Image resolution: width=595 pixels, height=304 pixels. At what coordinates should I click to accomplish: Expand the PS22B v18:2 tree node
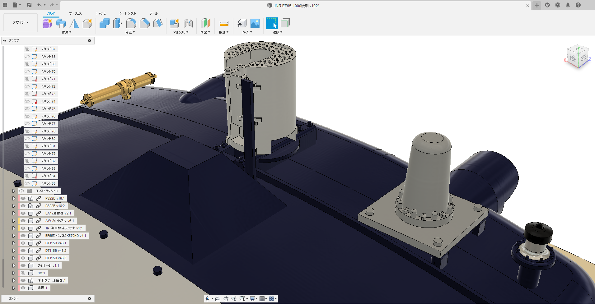tap(14, 206)
